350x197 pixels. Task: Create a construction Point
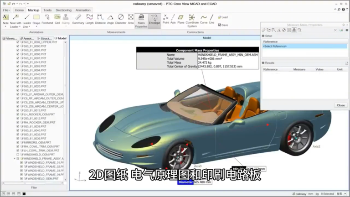[x=165, y=19]
